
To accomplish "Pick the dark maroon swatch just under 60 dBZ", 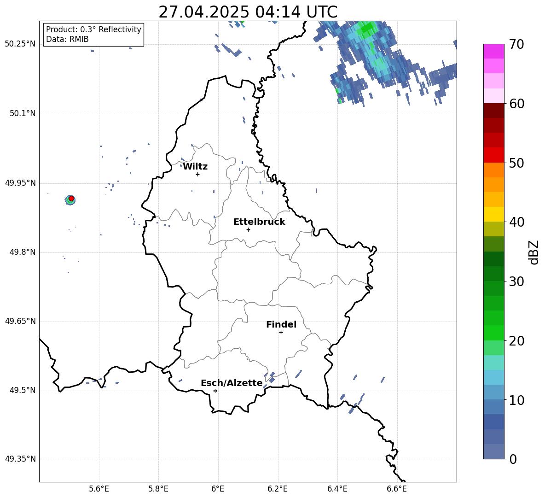I will pos(494,111).
